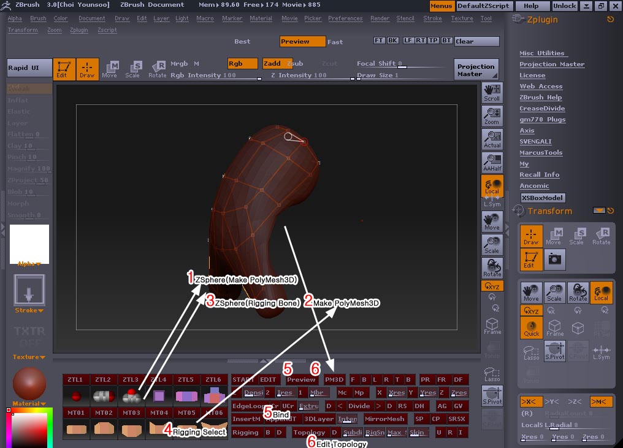Select the AAHalf icon

[x=492, y=163]
